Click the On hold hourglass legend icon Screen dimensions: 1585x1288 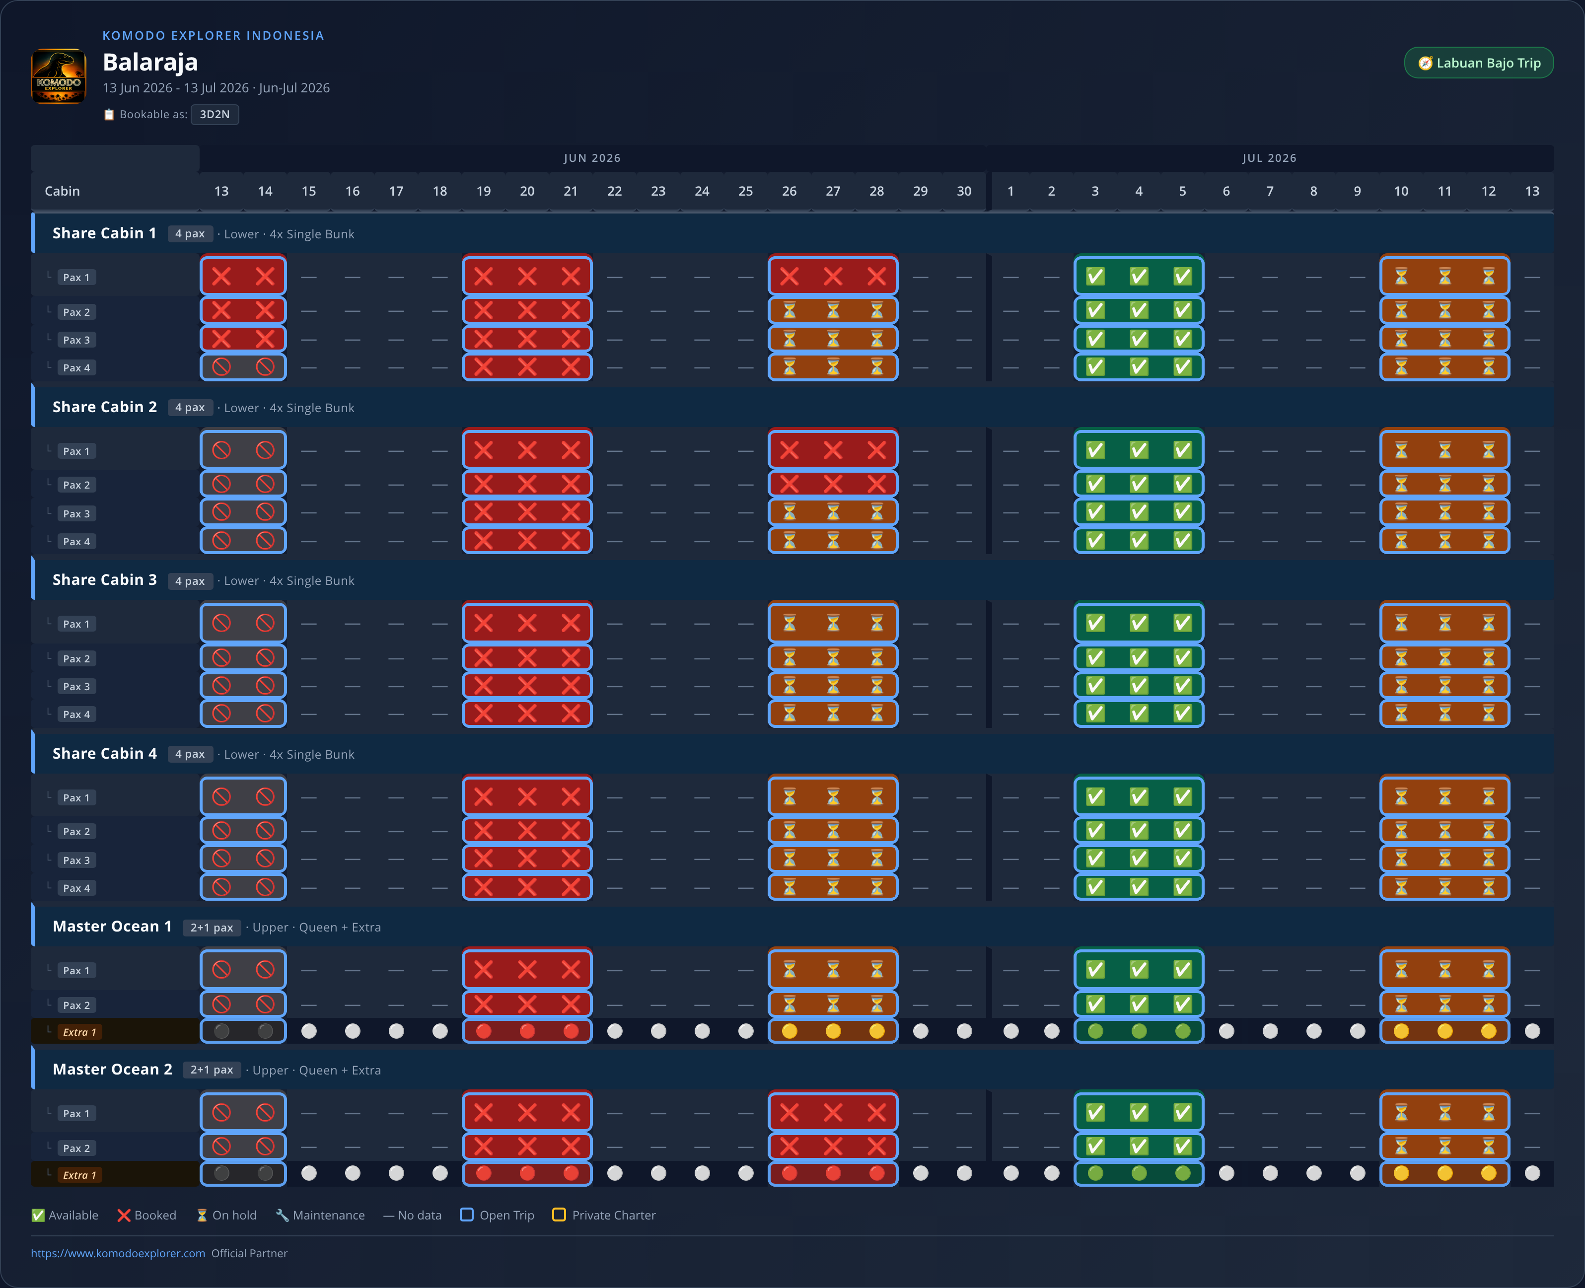(202, 1216)
